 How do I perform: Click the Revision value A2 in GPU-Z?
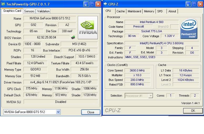67,25
